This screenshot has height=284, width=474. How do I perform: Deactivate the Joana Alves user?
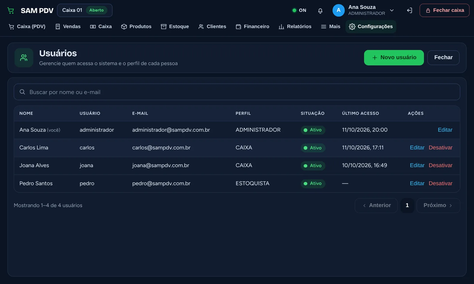(x=441, y=165)
